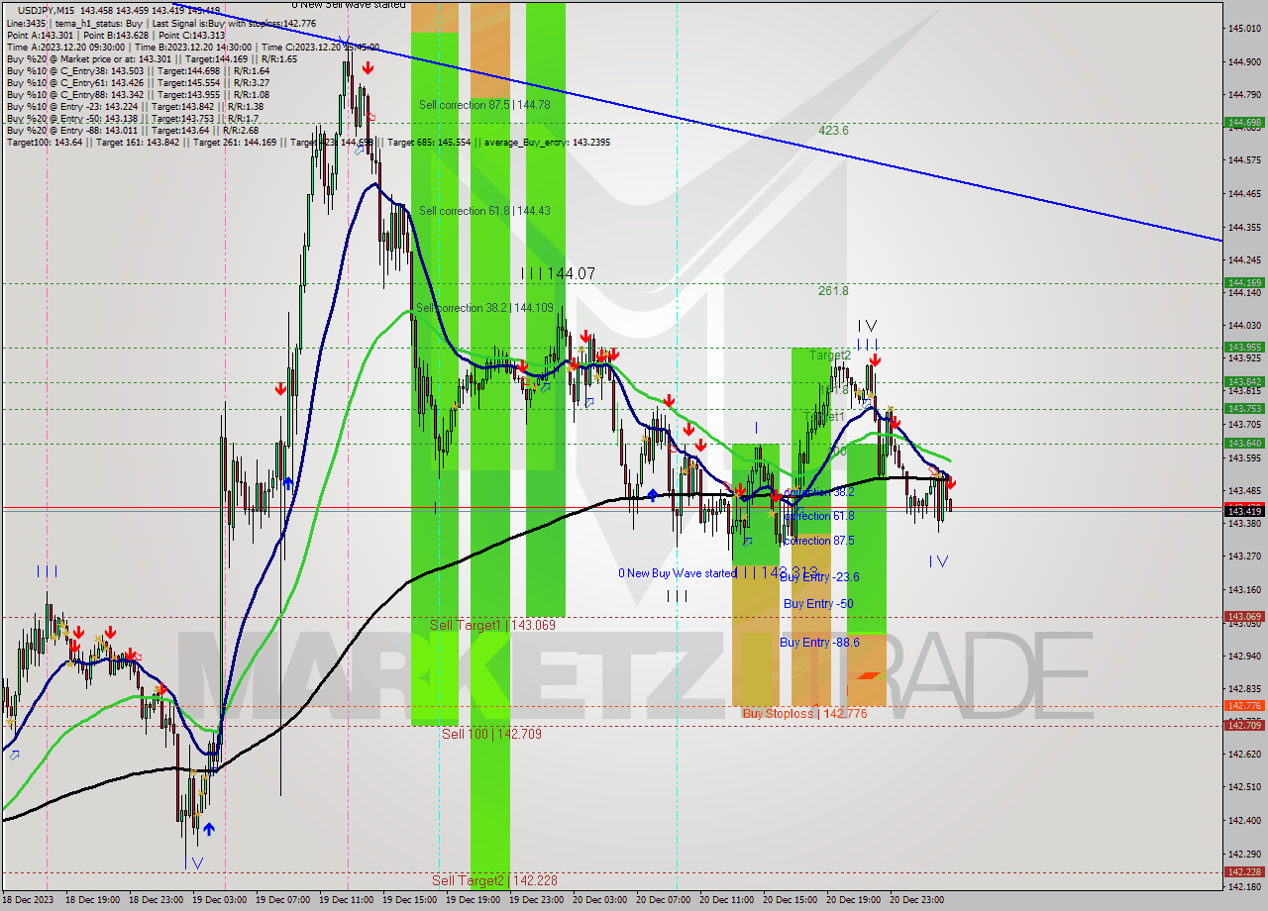Image resolution: width=1268 pixels, height=911 pixels.
Task: Click solid blue up arrow left of 20 Dec 07:00 line
Action: 652,494
